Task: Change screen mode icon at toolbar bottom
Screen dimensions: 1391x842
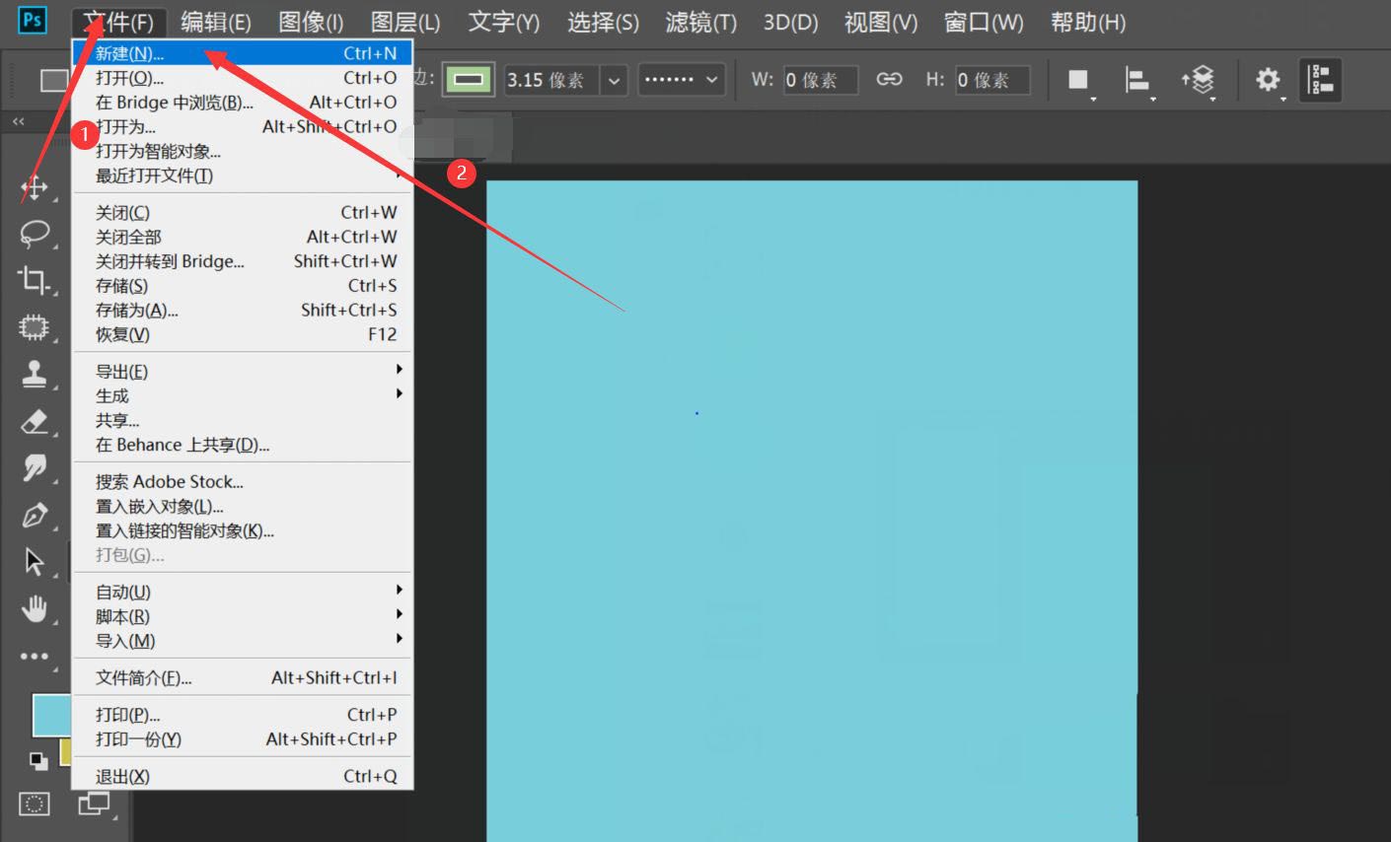Action: pyautogui.click(x=94, y=805)
